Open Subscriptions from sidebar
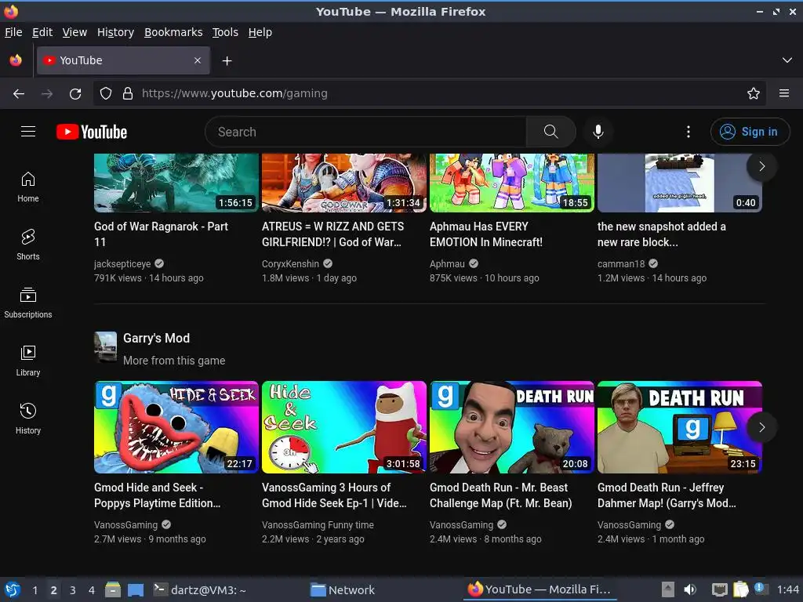This screenshot has height=602, width=803. click(28, 303)
